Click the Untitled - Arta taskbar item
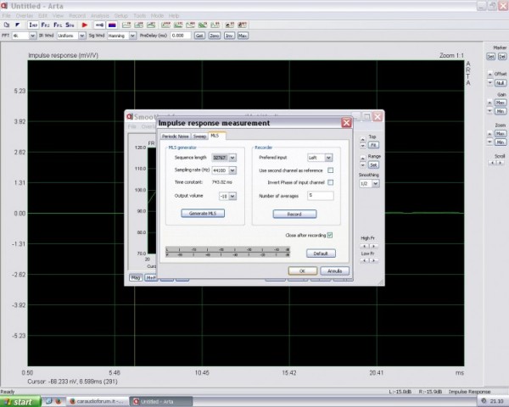 pos(161,402)
